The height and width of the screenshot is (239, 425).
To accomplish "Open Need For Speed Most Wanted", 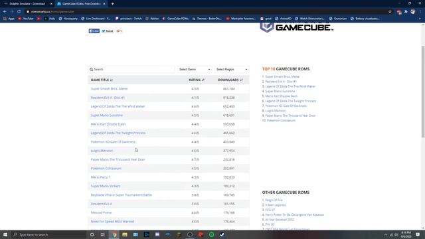I will click(112, 222).
